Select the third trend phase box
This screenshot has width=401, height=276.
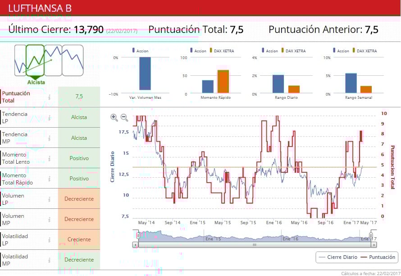[x=53, y=60]
